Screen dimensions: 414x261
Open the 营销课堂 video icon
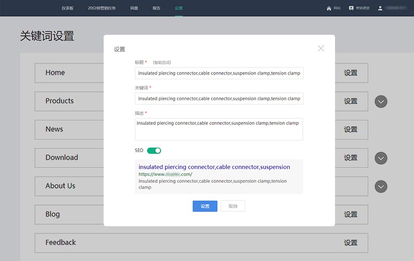(351, 8)
